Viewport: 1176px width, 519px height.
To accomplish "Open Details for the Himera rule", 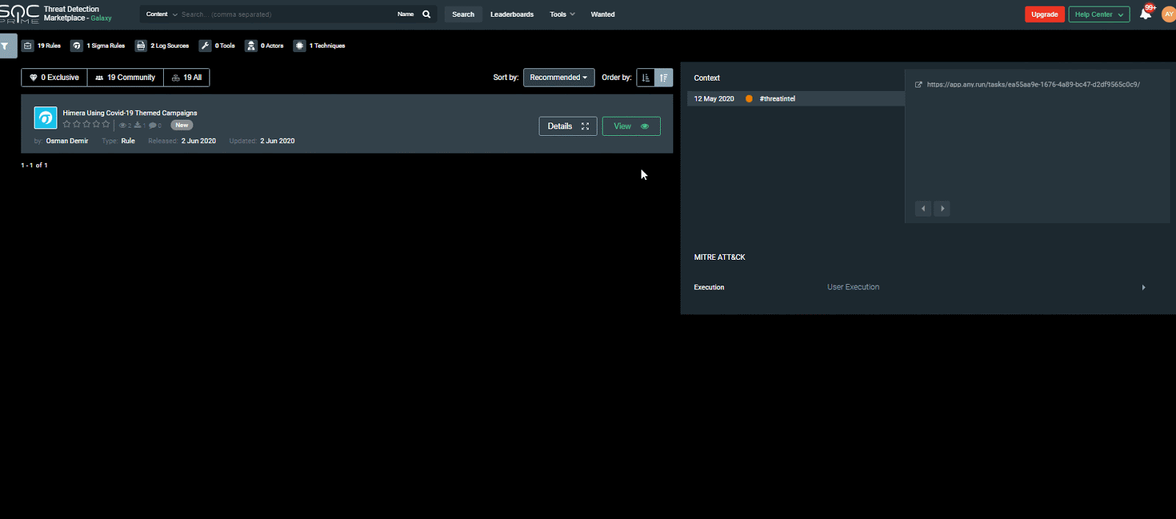I will [568, 126].
